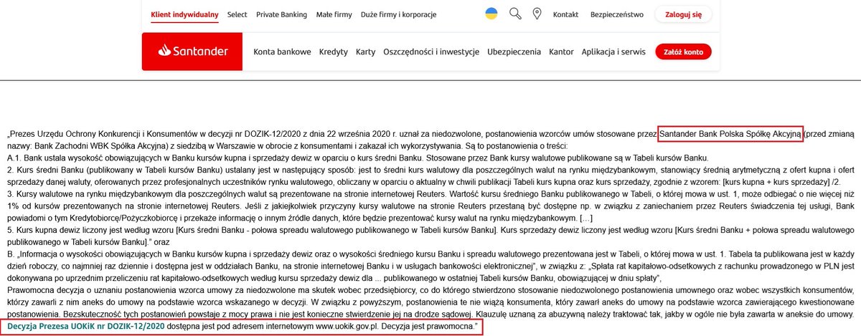The image size is (861, 336).
Task: Open Bezpieczeństwo page
Action: (616, 14)
